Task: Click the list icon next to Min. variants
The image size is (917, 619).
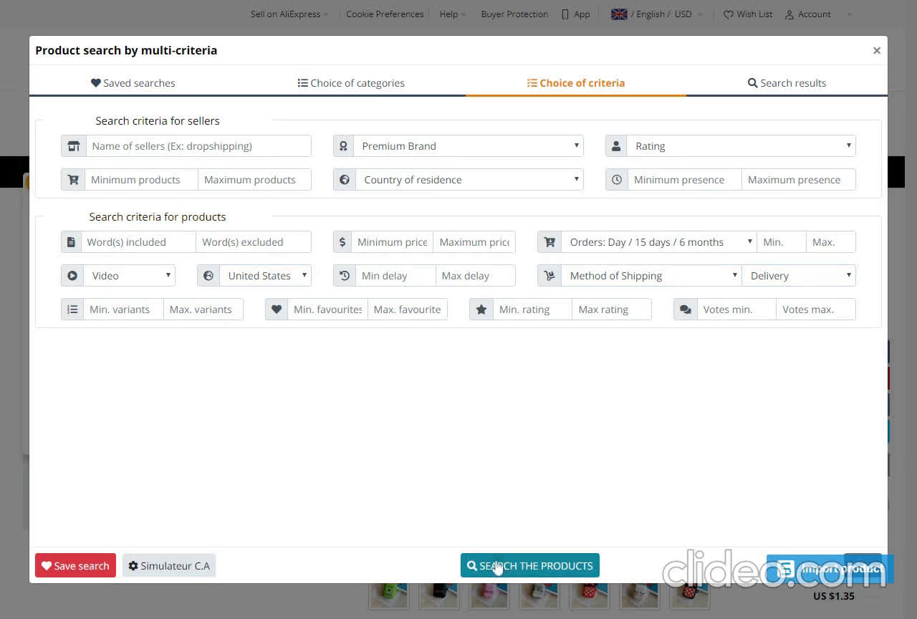Action: [x=72, y=309]
